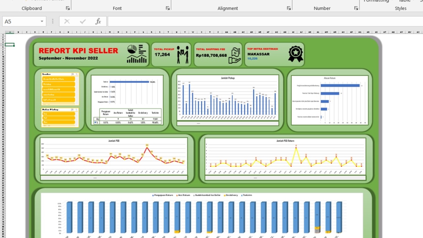Clear the filter on the Sender slicer

[x=76, y=74]
